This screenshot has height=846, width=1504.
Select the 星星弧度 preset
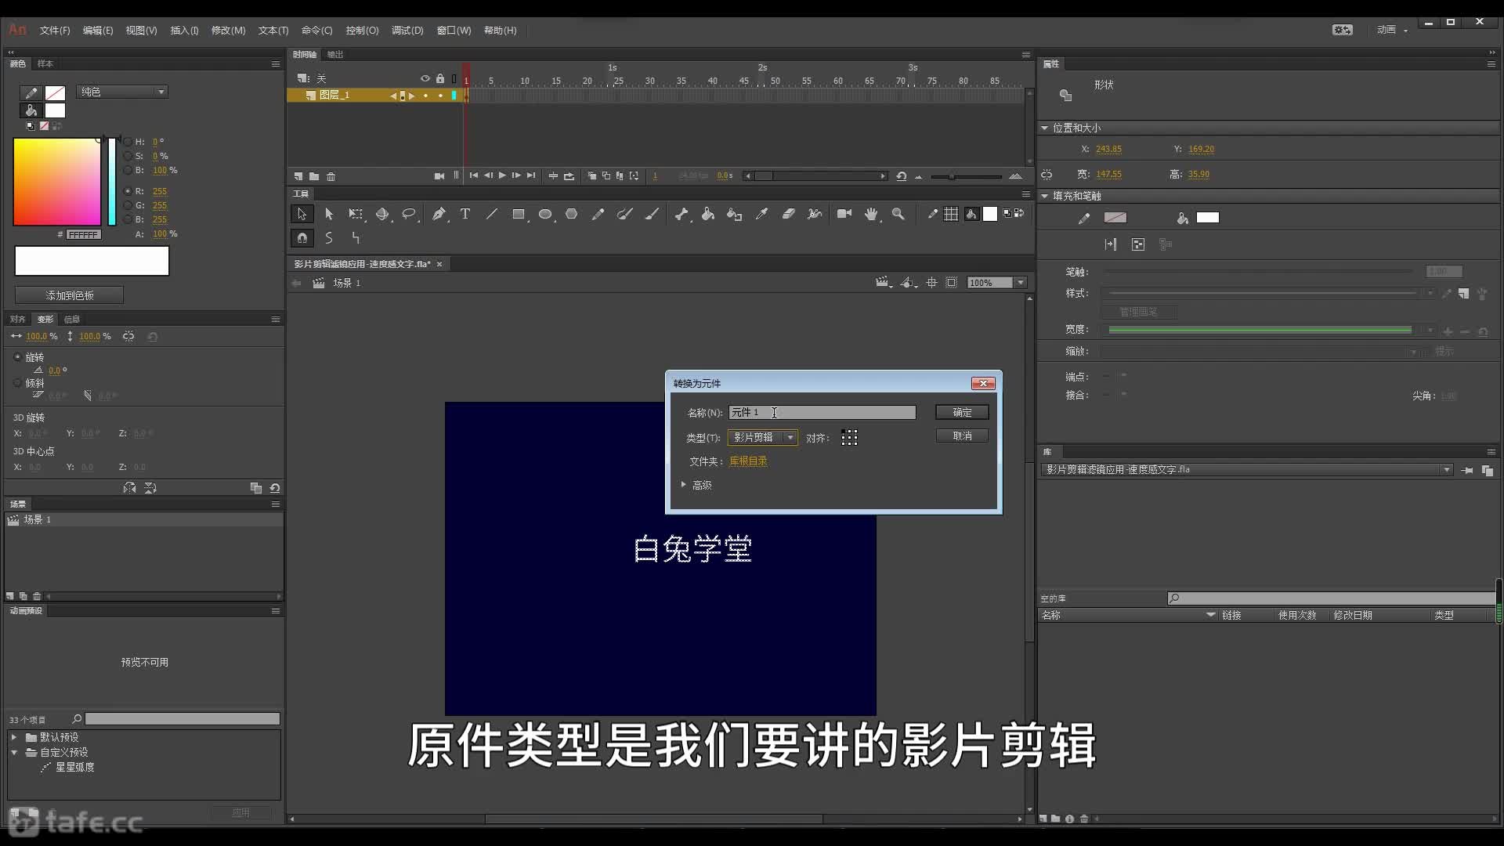pyautogui.click(x=74, y=767)
